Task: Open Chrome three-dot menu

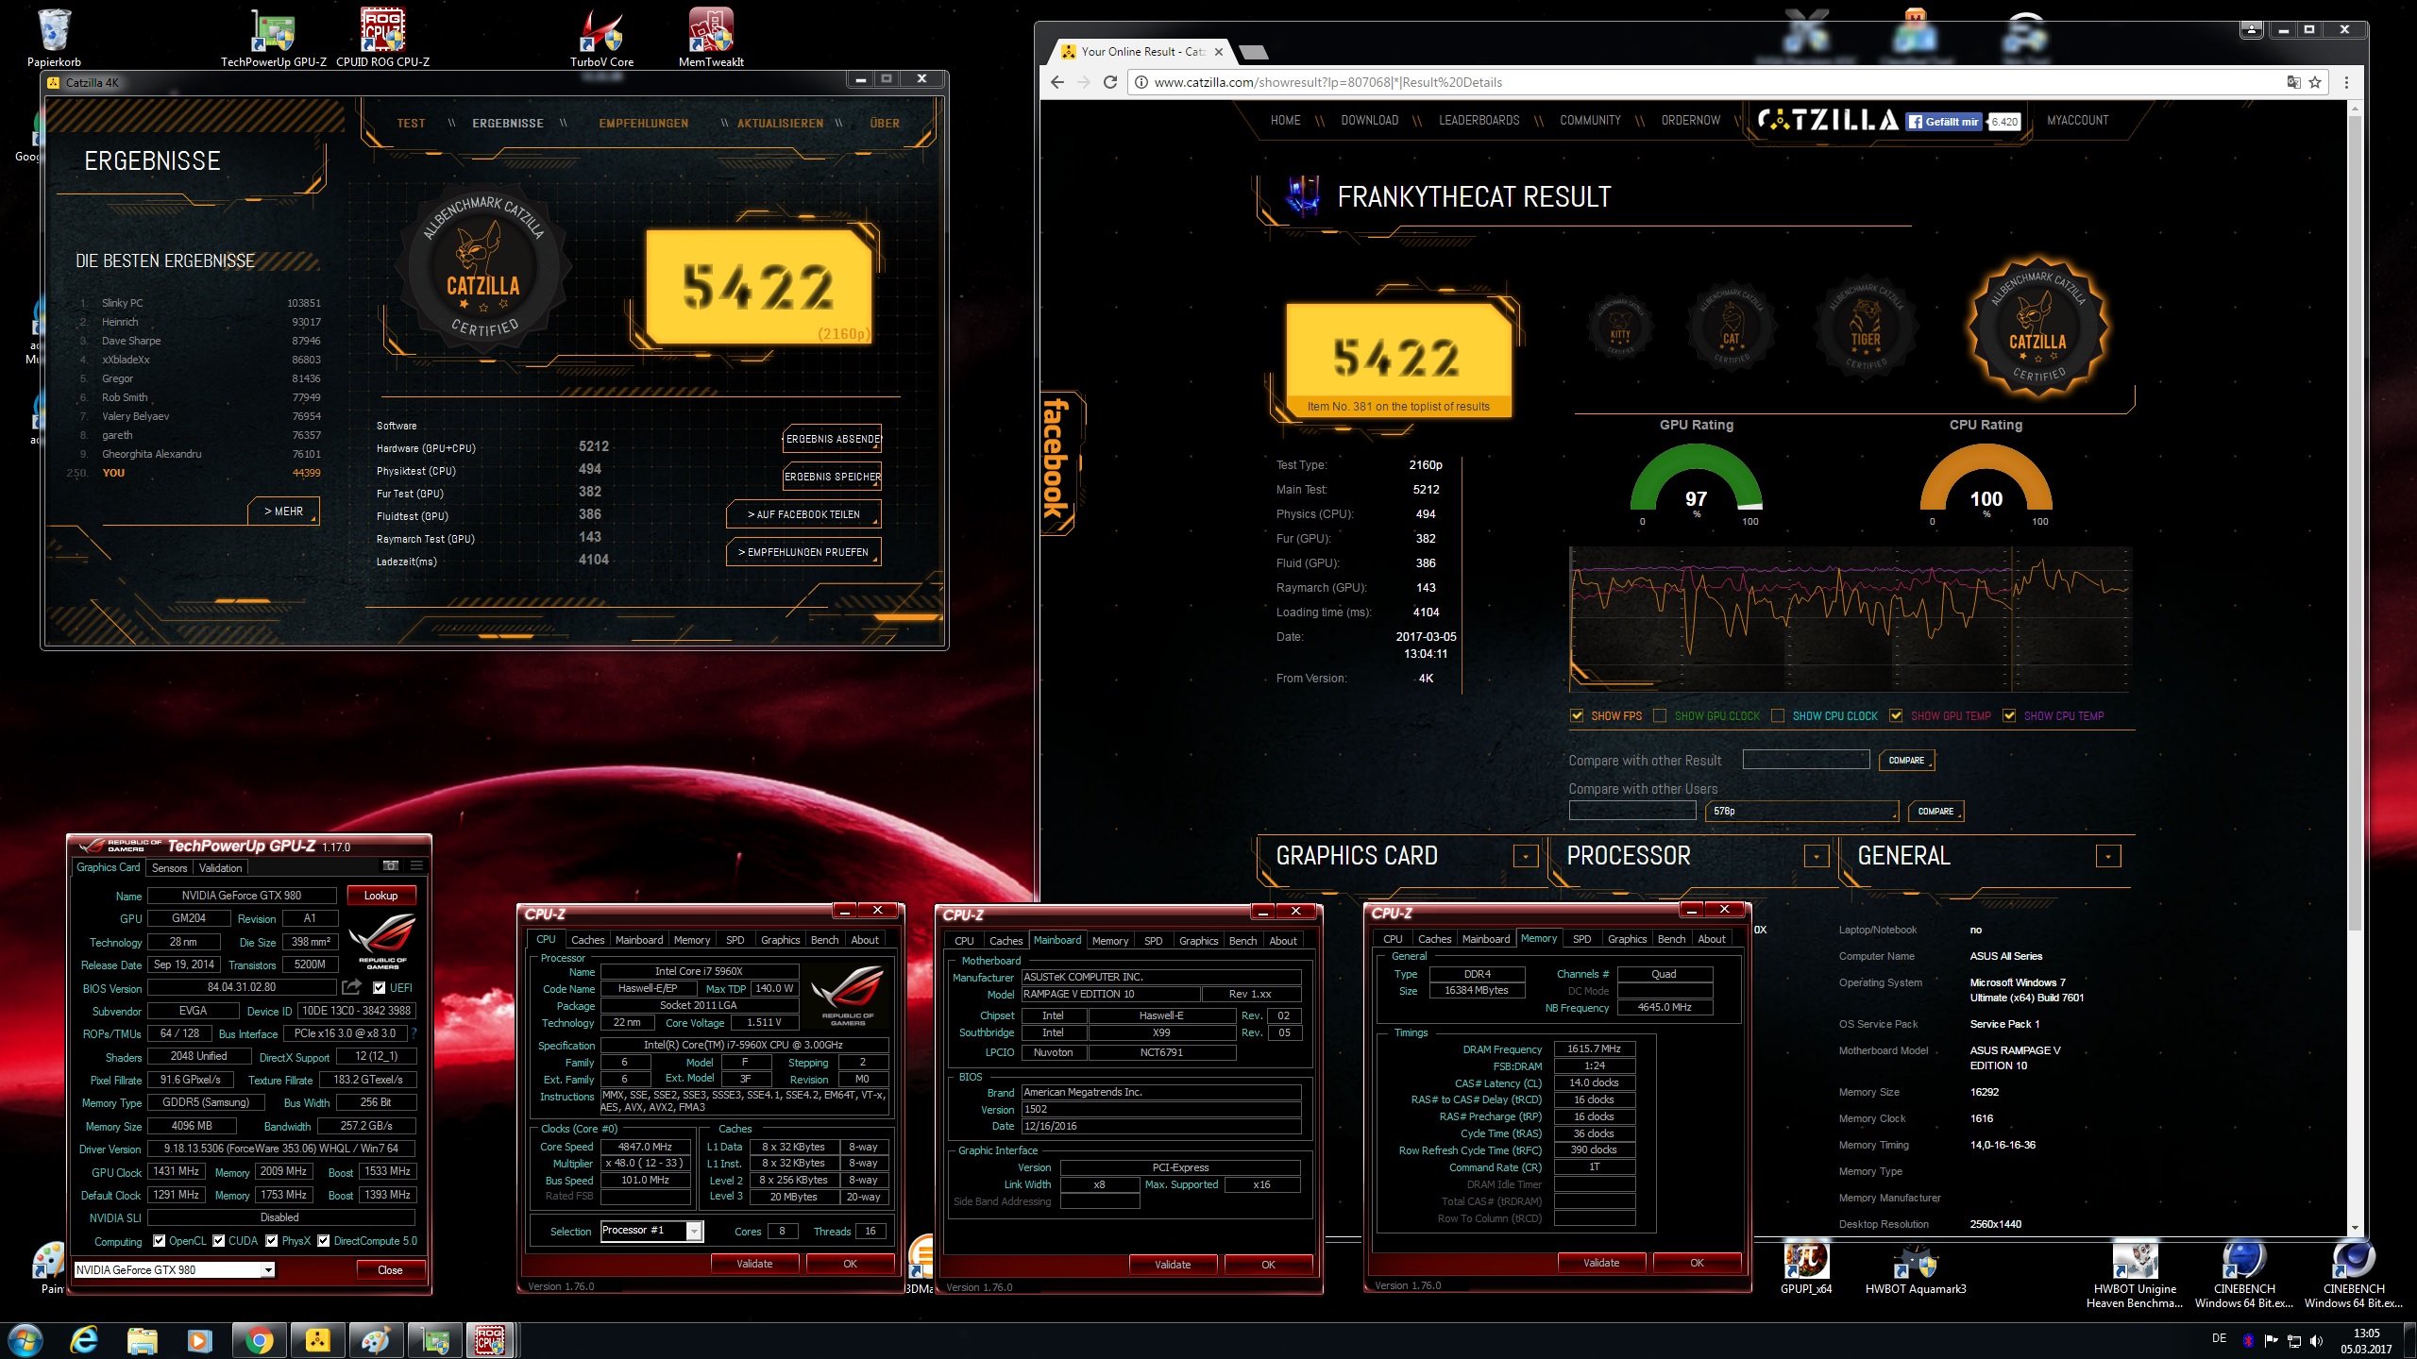Action: [2346, 82]
